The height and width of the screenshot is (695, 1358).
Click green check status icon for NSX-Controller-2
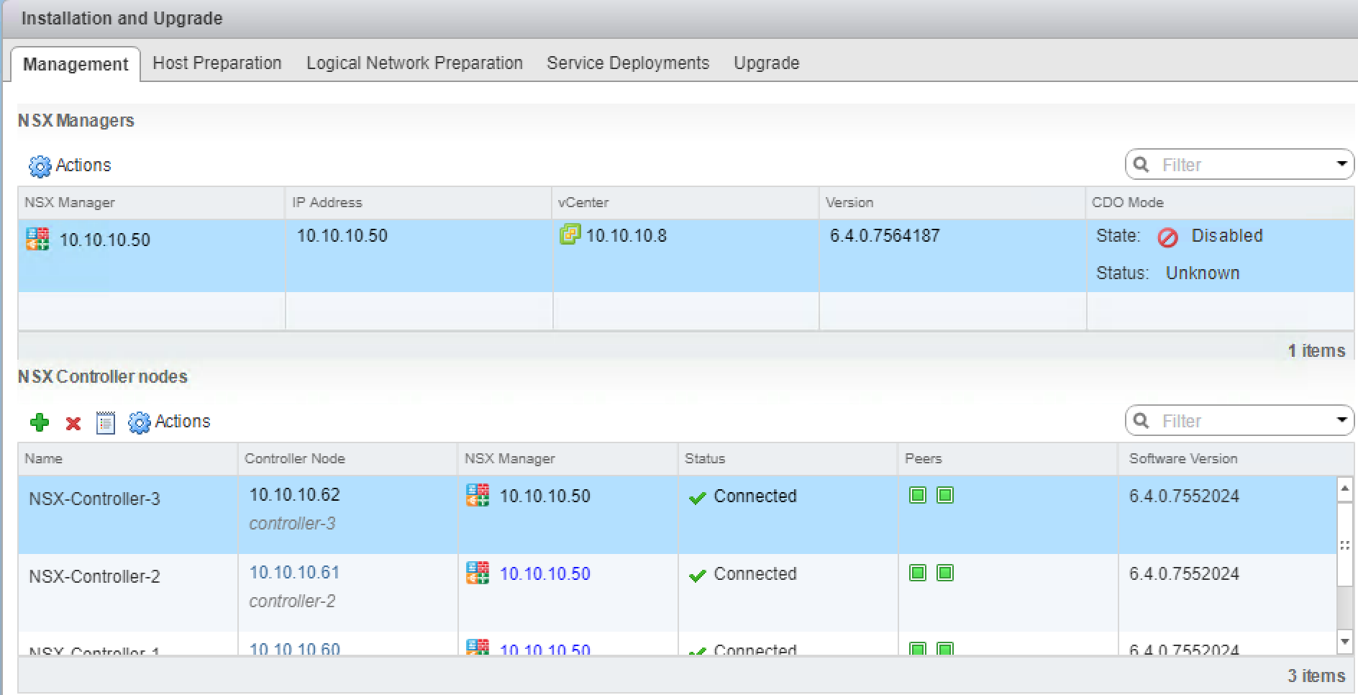697,576
